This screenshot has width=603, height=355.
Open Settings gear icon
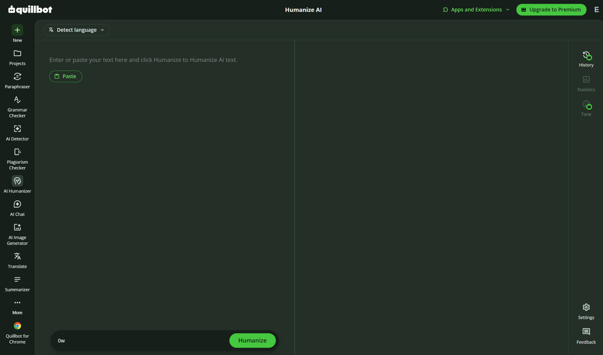click(x=586, y=307)
